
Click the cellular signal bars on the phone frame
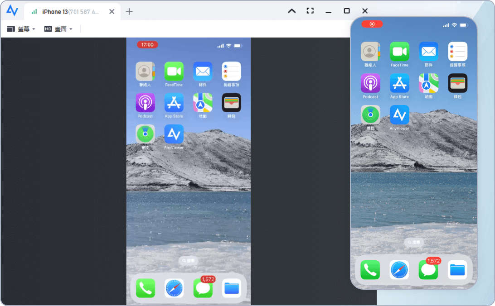pos(446,25)
